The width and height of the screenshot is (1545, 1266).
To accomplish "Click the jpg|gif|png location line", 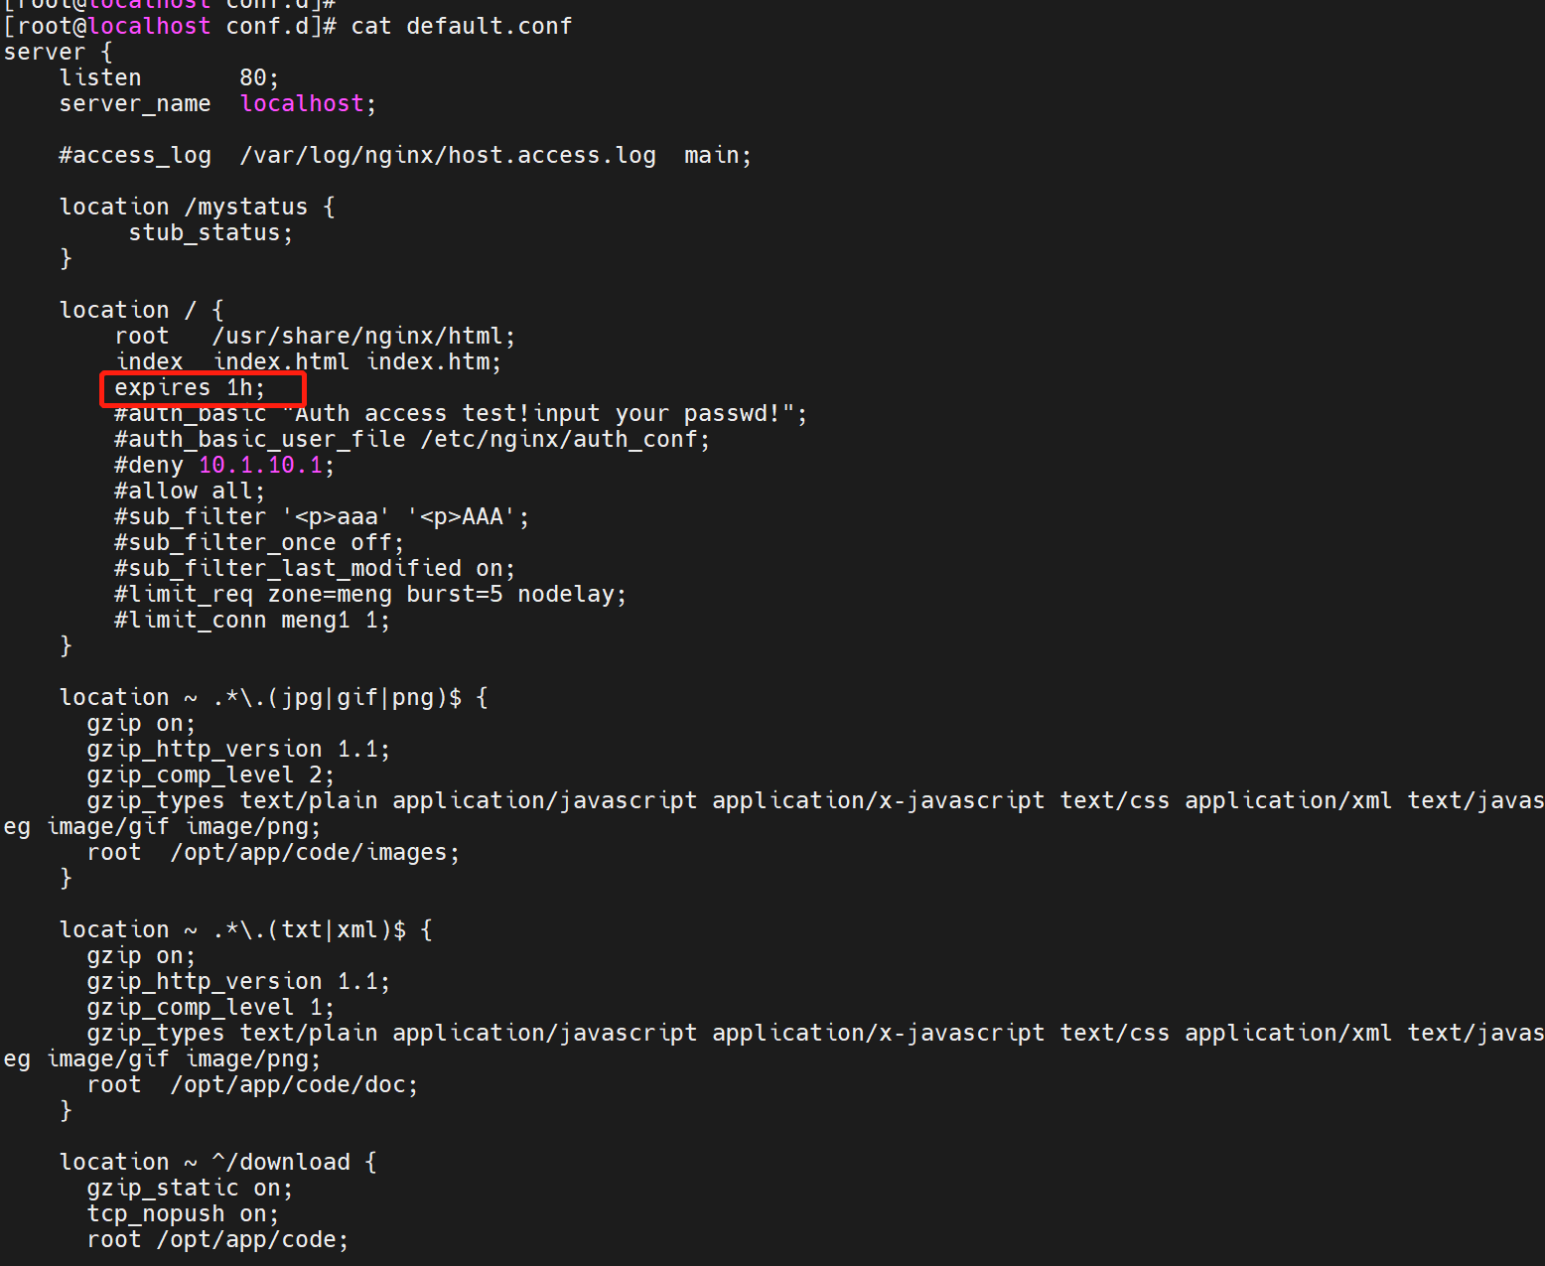I will (273, 697).
